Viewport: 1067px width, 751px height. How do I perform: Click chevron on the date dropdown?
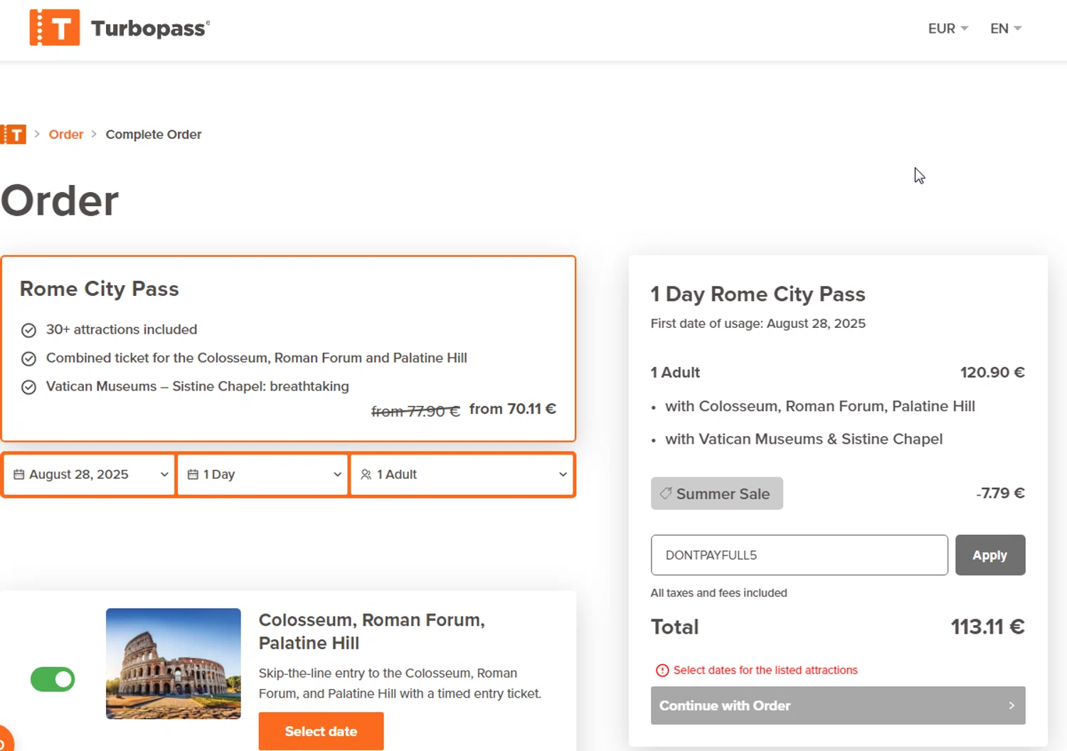pos(164,474)
